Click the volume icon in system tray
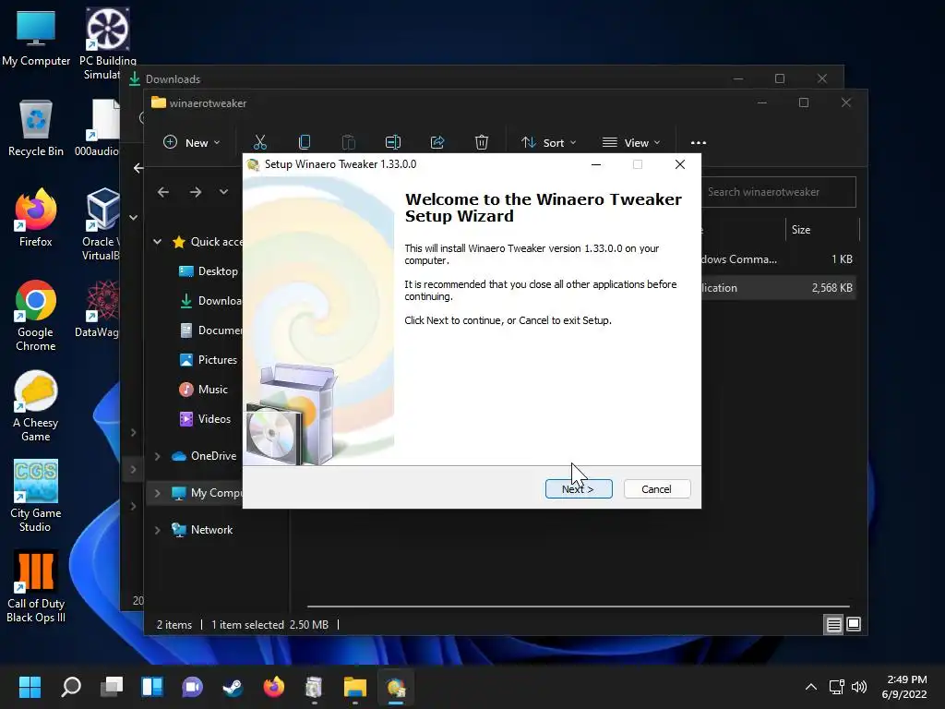Viewport: 945px width, 709px height. 859,687
